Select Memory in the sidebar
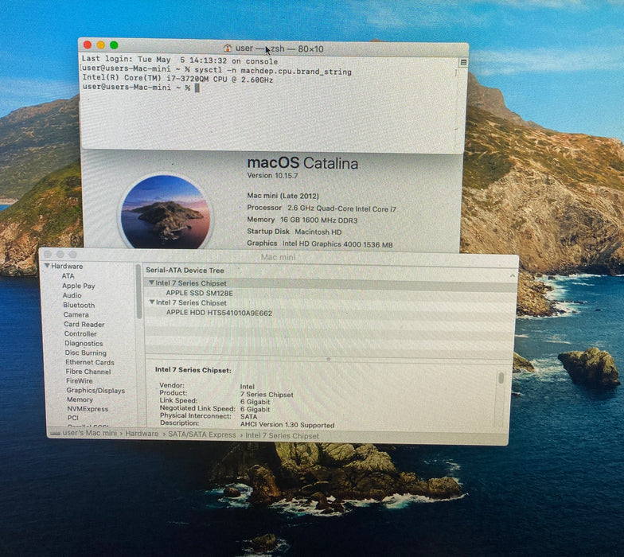 coord(80,399)
